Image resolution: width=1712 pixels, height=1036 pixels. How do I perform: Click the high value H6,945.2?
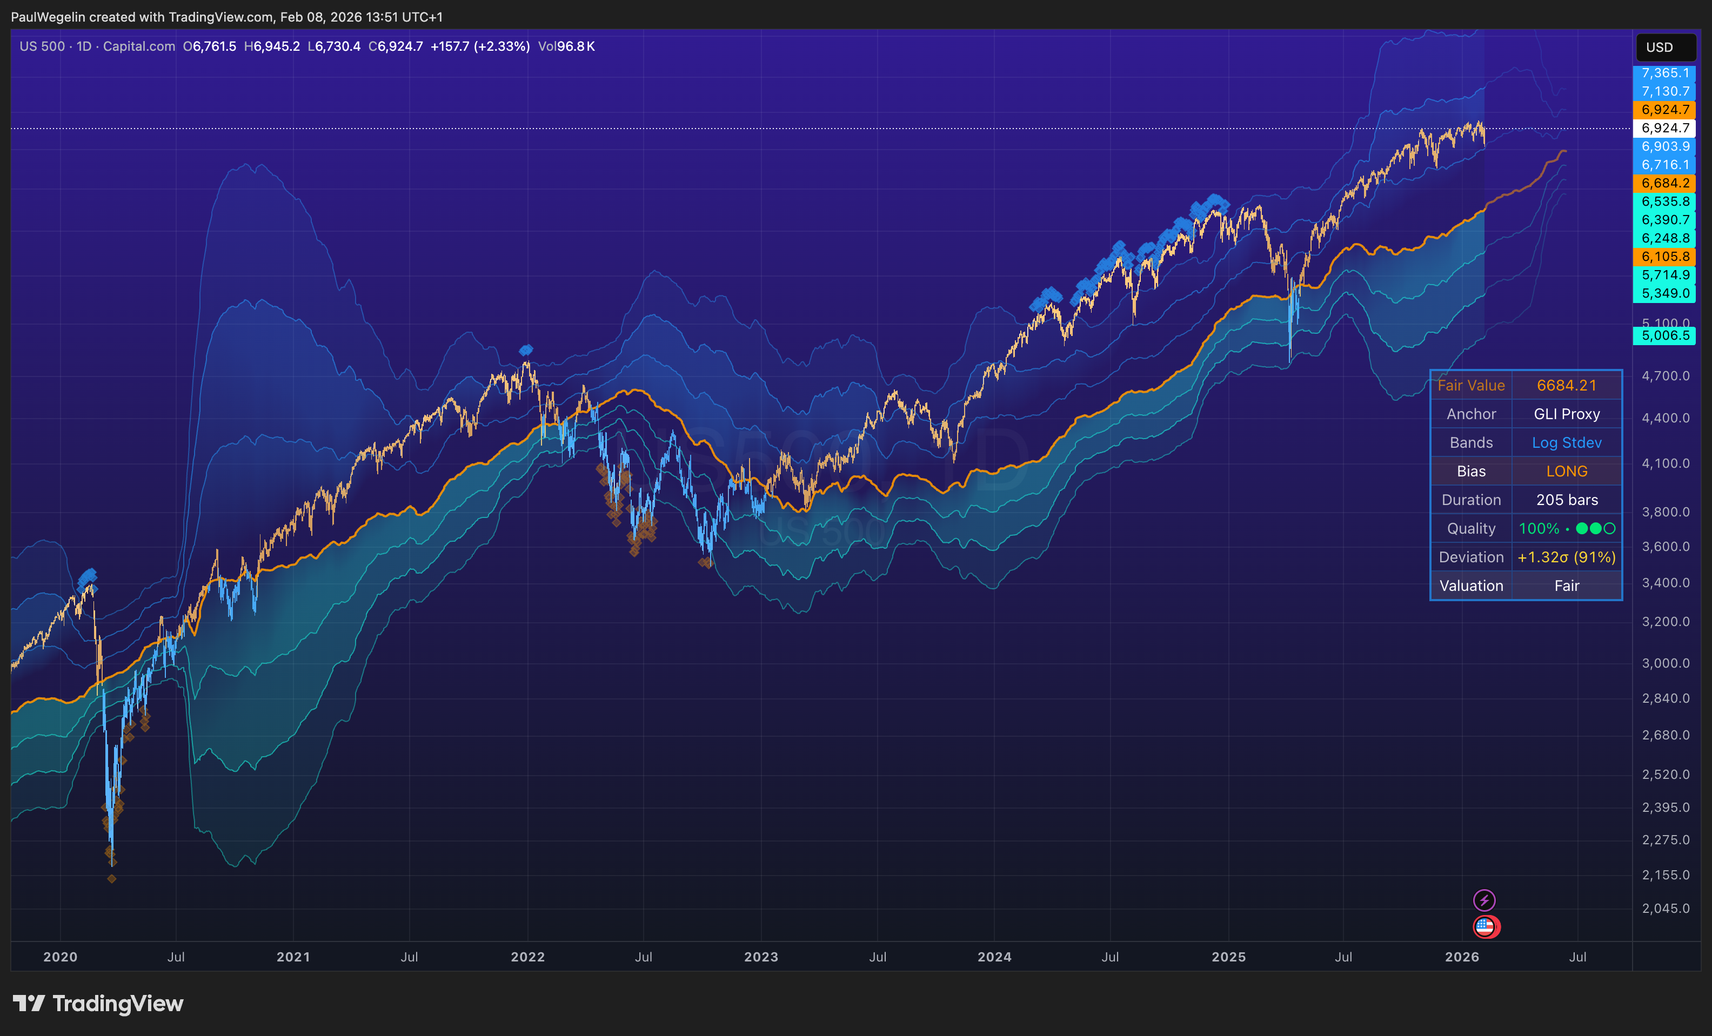(272, 46)
